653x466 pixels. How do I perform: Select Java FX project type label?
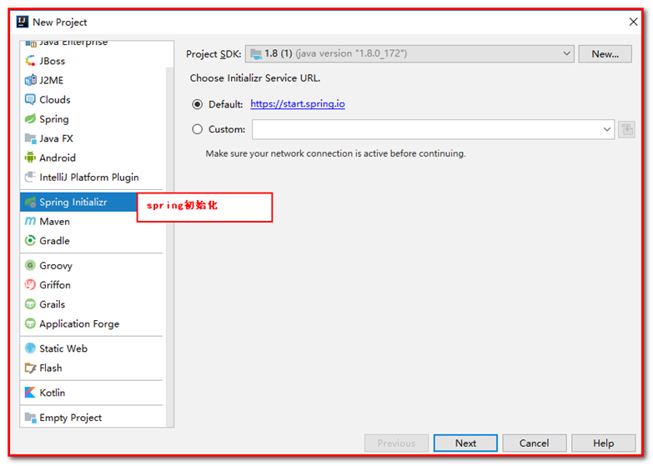tap(56, 138)
